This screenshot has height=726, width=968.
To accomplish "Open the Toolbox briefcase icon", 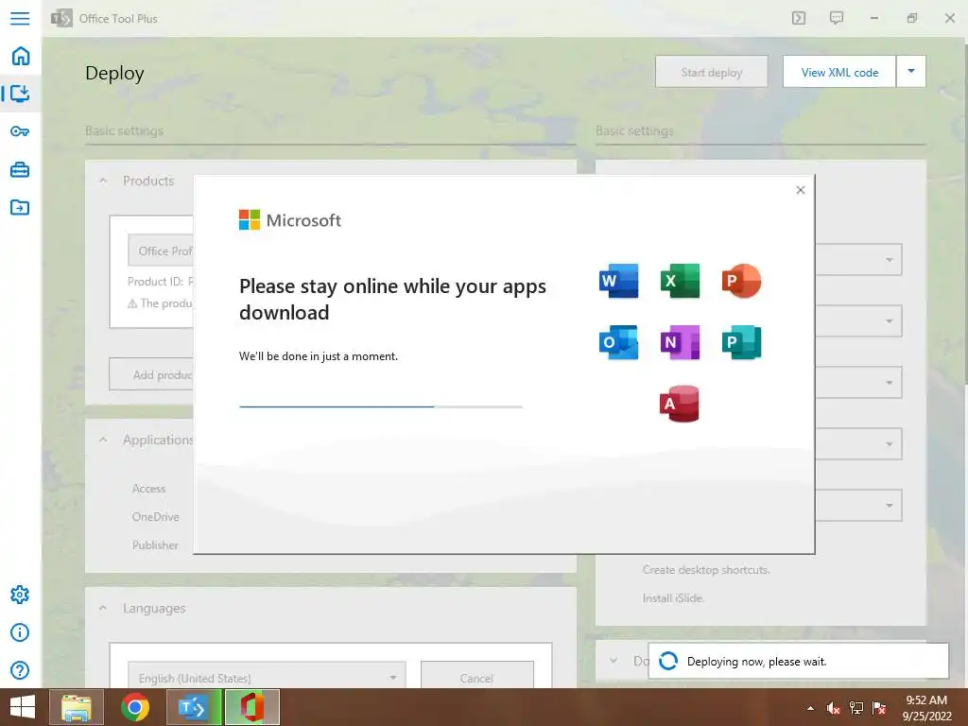I will coord(20,169).
